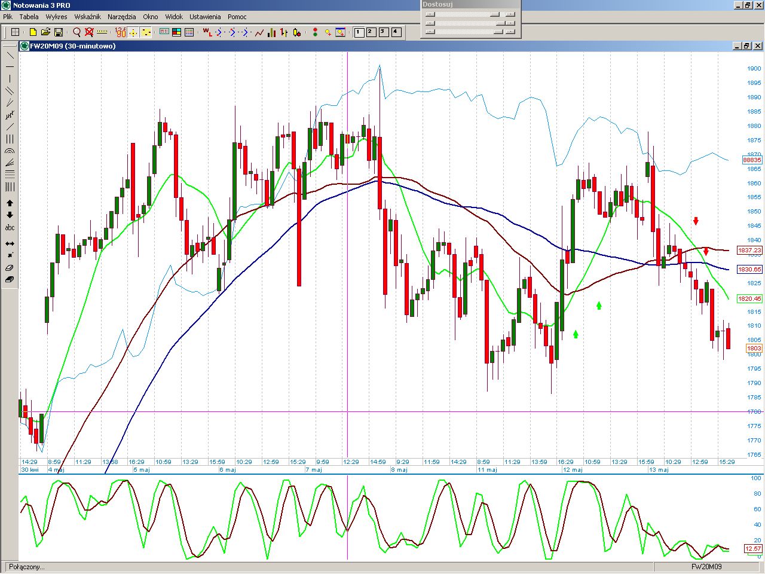Click the grid table icon in toolbar
Image resolution: width=765 pixels, height=574 pixels.
point(16,32)
